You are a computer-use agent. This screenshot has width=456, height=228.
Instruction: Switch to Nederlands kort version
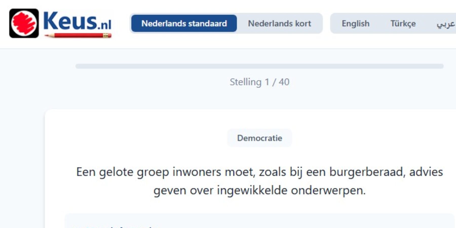point(279,24)
